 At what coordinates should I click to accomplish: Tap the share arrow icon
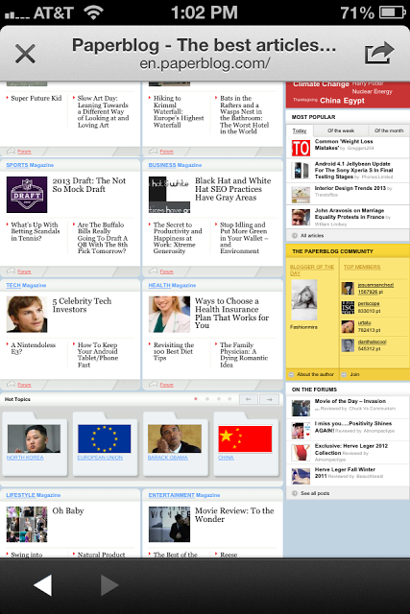pyautogui.click(x=379, y=54)
